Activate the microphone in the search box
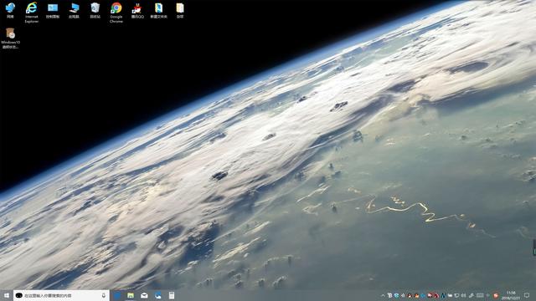 (104, 295)
